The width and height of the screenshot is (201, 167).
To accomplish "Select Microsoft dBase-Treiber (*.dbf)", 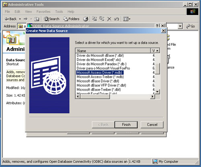I will pyautogui.click(x=98, y=90).
